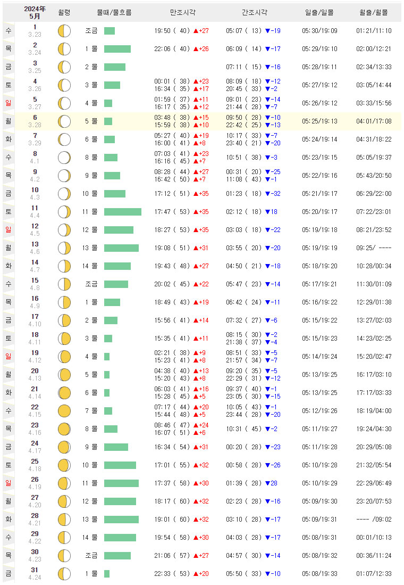Click the 2024年 5月 header cell
Viewport: 404px width, 585px height.
(x=35, y=12)
